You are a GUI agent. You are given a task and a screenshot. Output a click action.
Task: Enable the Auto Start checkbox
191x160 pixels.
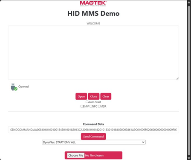click(87, 102)
